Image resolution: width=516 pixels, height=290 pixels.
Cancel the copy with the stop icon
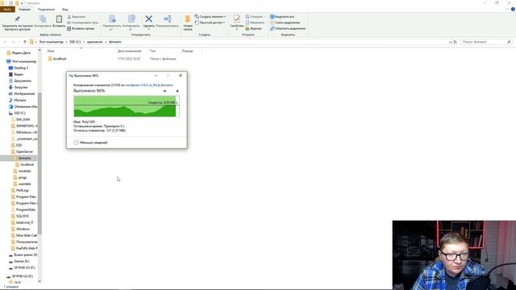(177, 91)
